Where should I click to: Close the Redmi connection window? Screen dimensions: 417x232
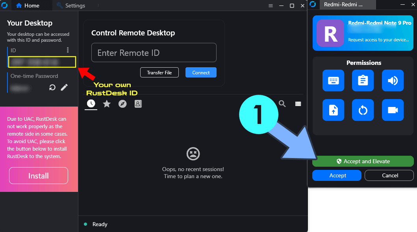(x=413, y=4)
